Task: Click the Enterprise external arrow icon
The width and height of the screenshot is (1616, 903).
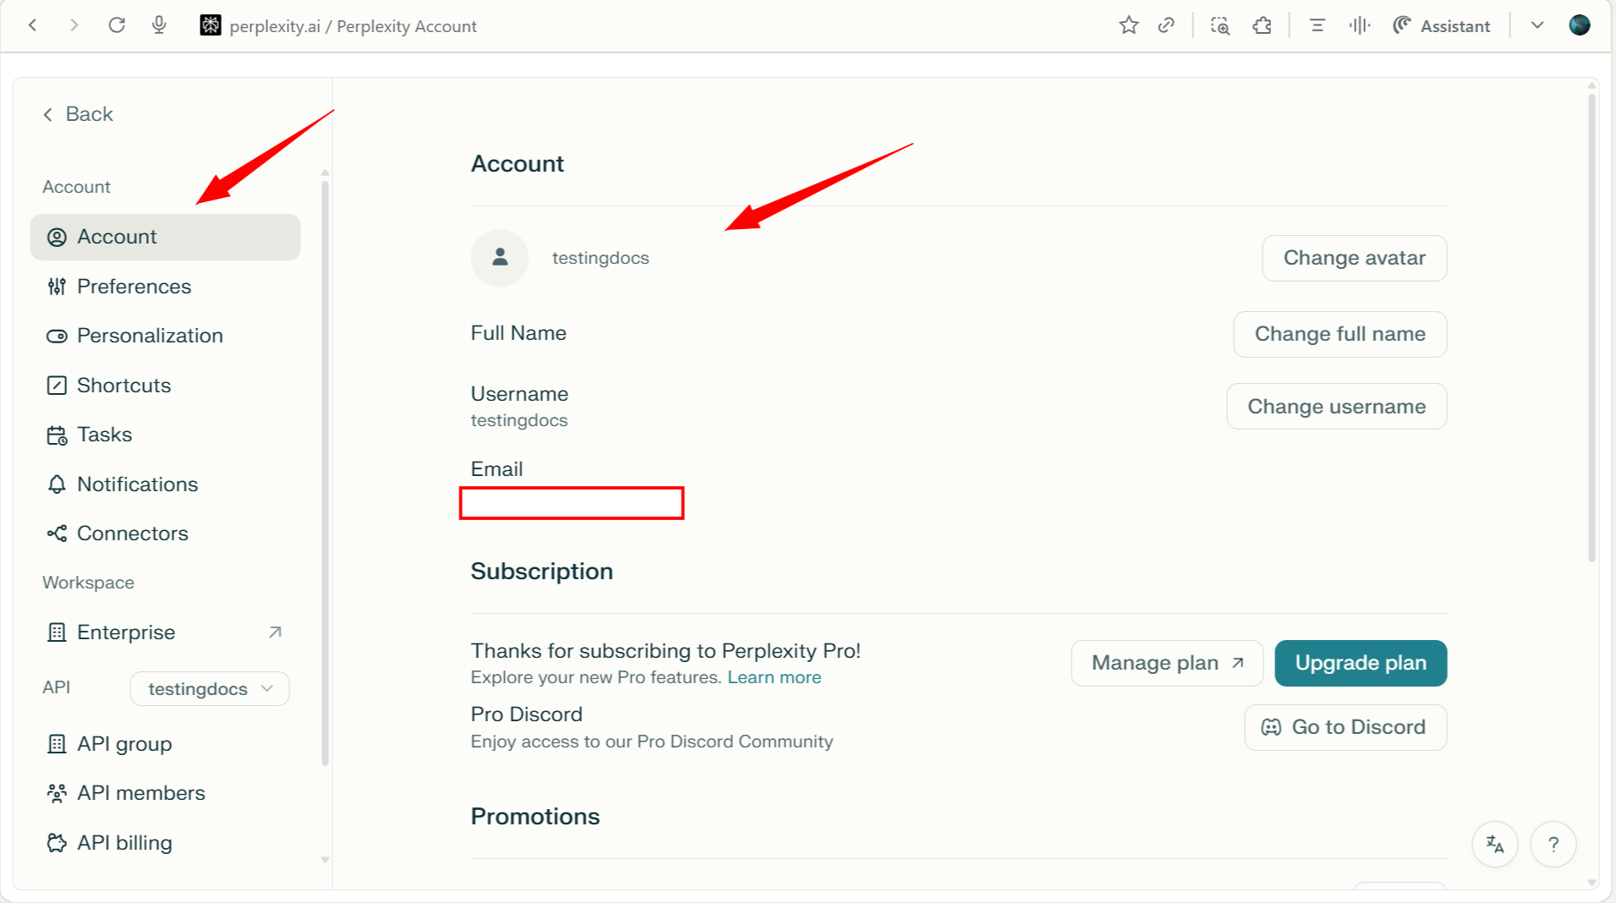Action: [275, 632]
